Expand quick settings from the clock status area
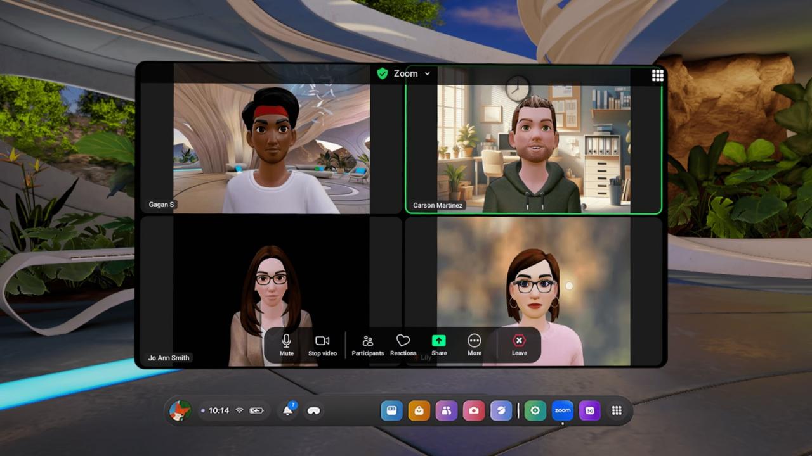 (218, 410)
